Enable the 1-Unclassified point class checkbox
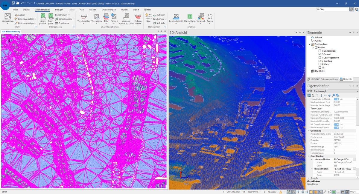 pos(320,51)
